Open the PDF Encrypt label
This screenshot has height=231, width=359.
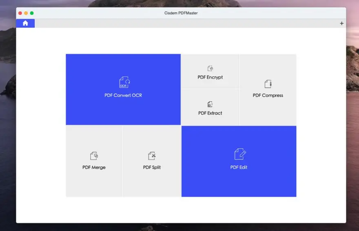(x=210, y=77)
